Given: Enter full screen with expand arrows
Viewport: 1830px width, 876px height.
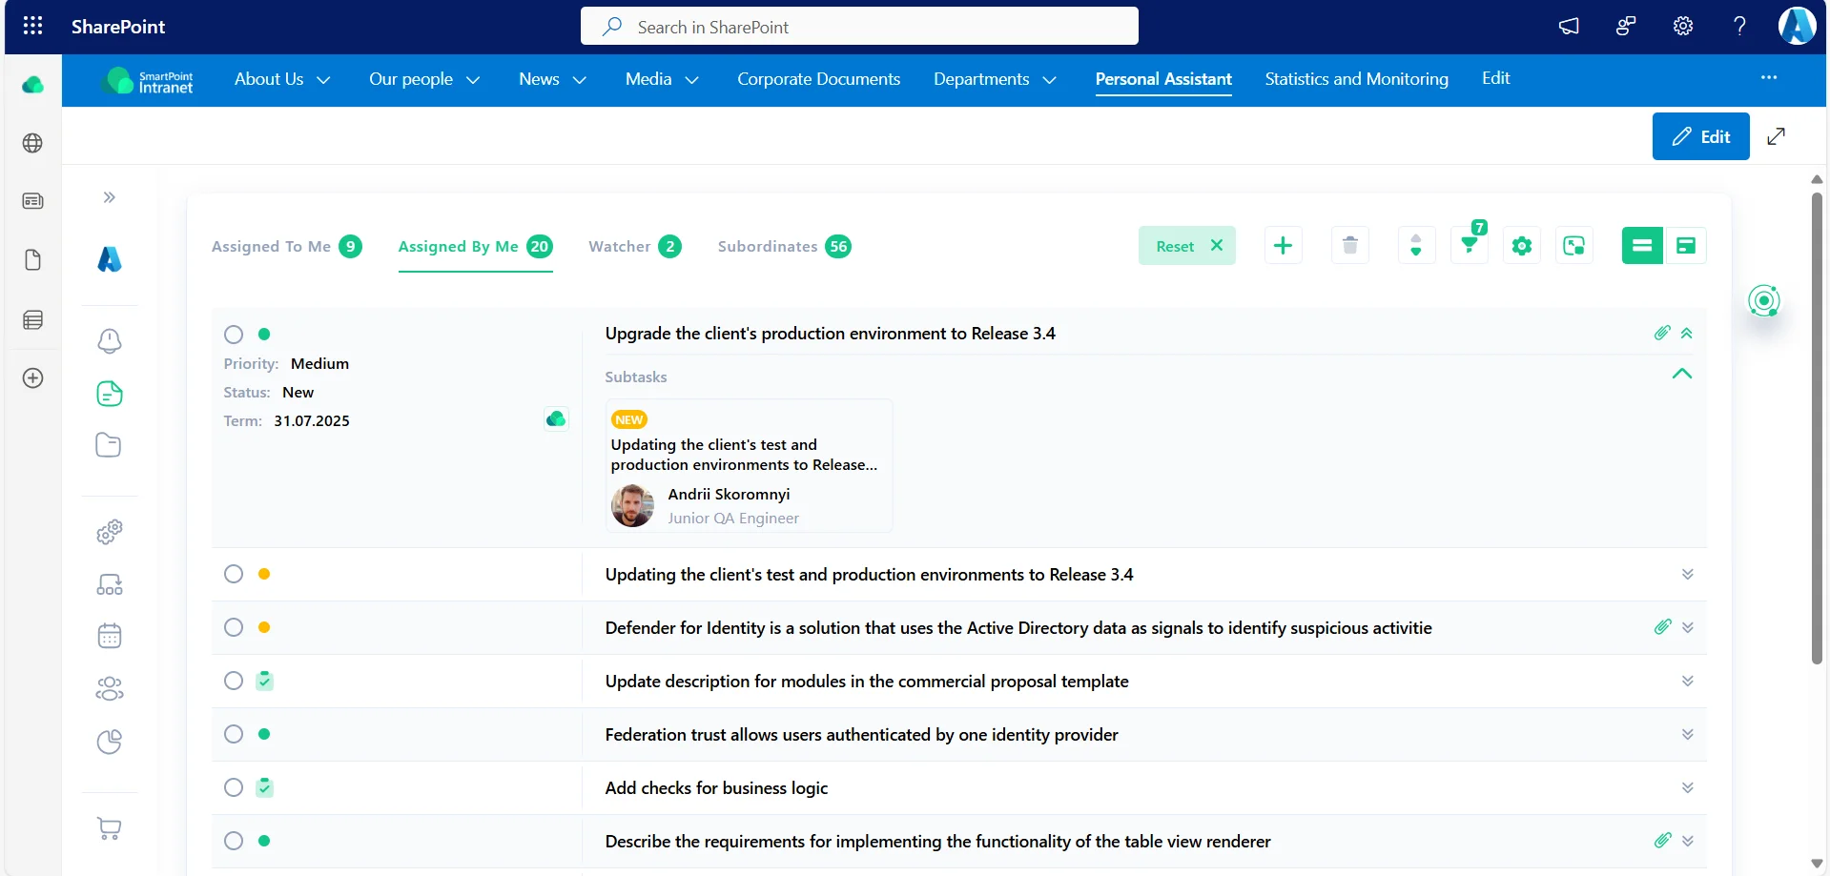Looking at the screenshot, I should [x=1776, y=136].
